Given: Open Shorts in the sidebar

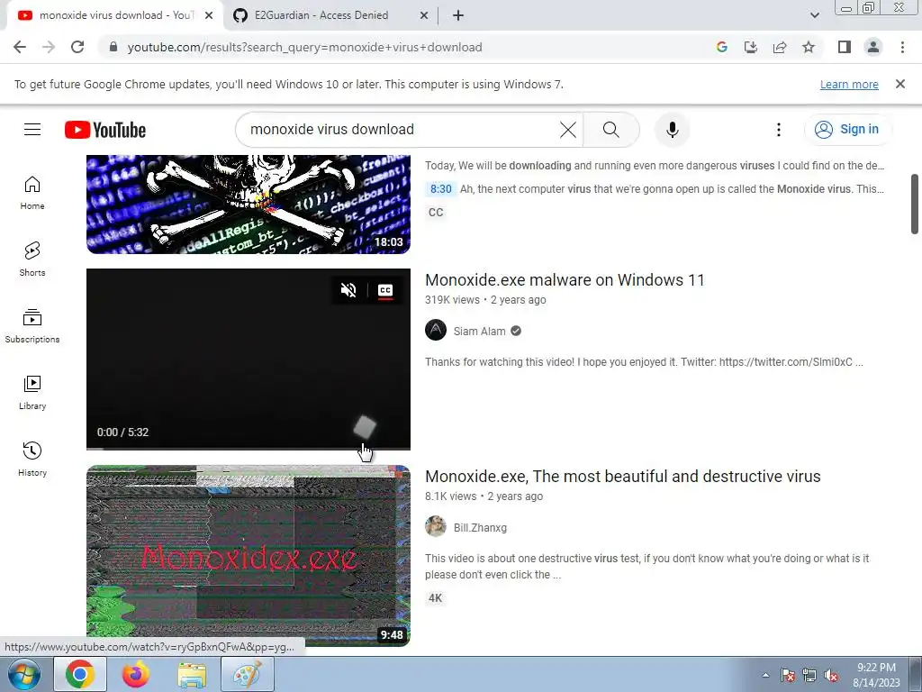Looking at the screenshot, I should 32,259.
